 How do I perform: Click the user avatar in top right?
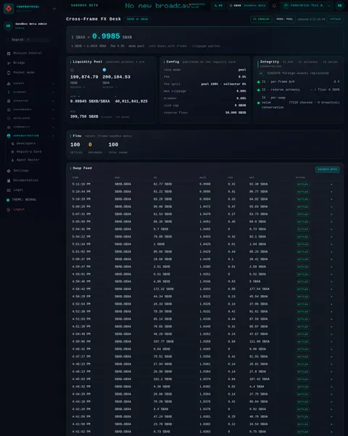coord(340,6)
